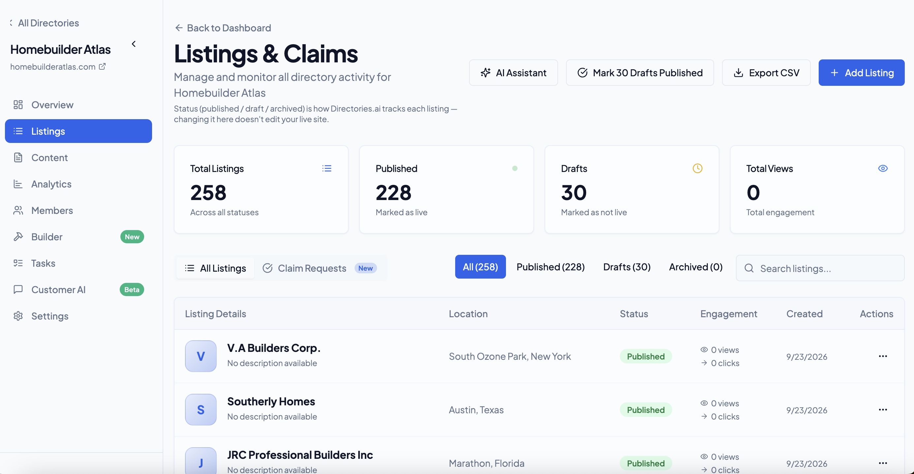Screen dimensions: 914x474
Task: Collapse the sidebar using the chevron
Action: 134,44
